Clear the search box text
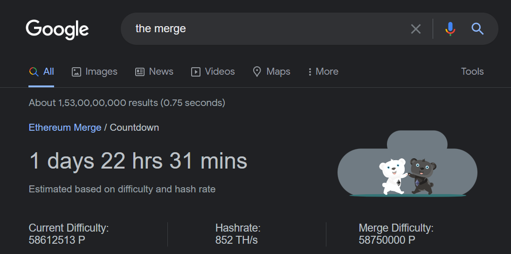511x254 pixels. pyautogui.click(x=415, y=29)
